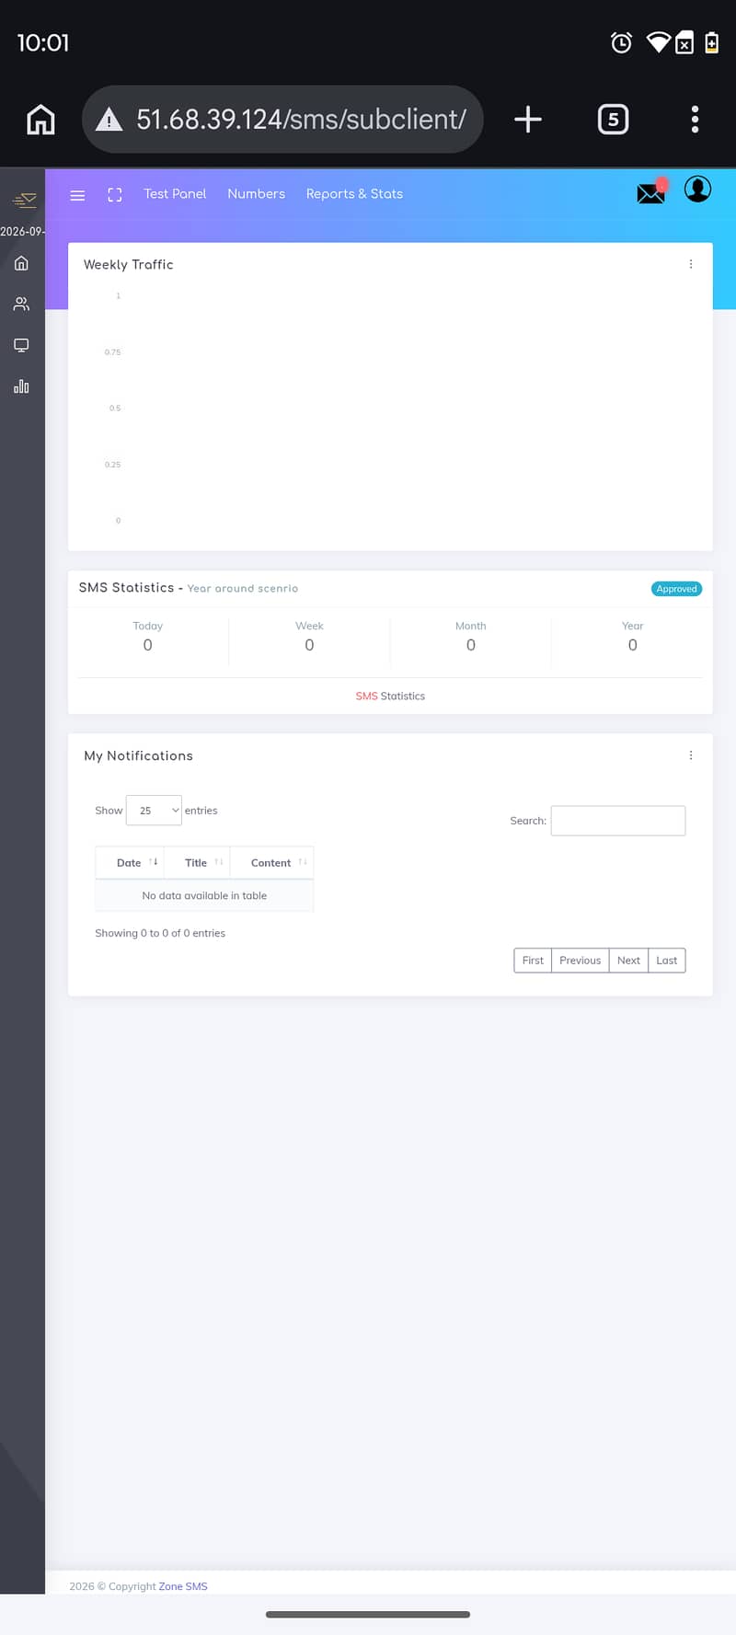736x1635 pixels.
Task: Open the bar chart stats icon in sidebar
Action: [x=21, y=386]
